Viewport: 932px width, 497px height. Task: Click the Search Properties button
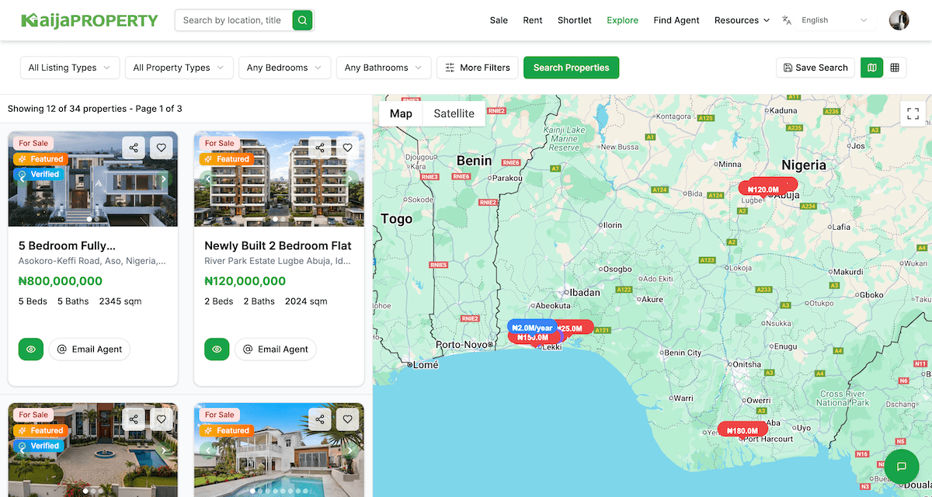[x=571, y=68]
